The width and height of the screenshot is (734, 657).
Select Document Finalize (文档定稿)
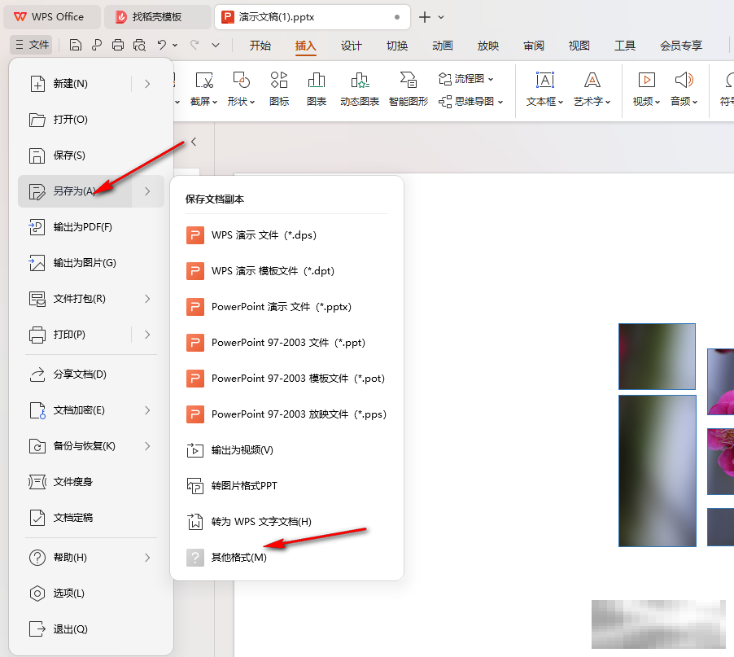[x=91, y=518]
